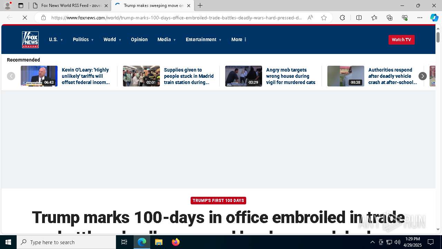
Task: Open the angry mob murdered cats headline
Action: pos(291,76)
